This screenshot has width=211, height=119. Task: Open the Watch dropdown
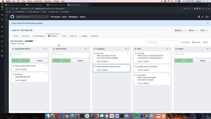point(179,30)
